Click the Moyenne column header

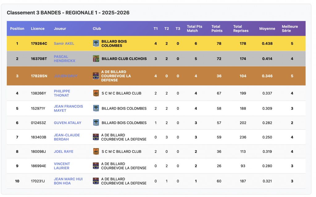(x=267, y=29)
